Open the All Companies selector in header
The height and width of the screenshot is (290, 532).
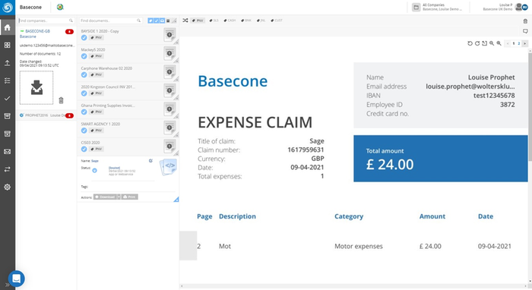438,7
